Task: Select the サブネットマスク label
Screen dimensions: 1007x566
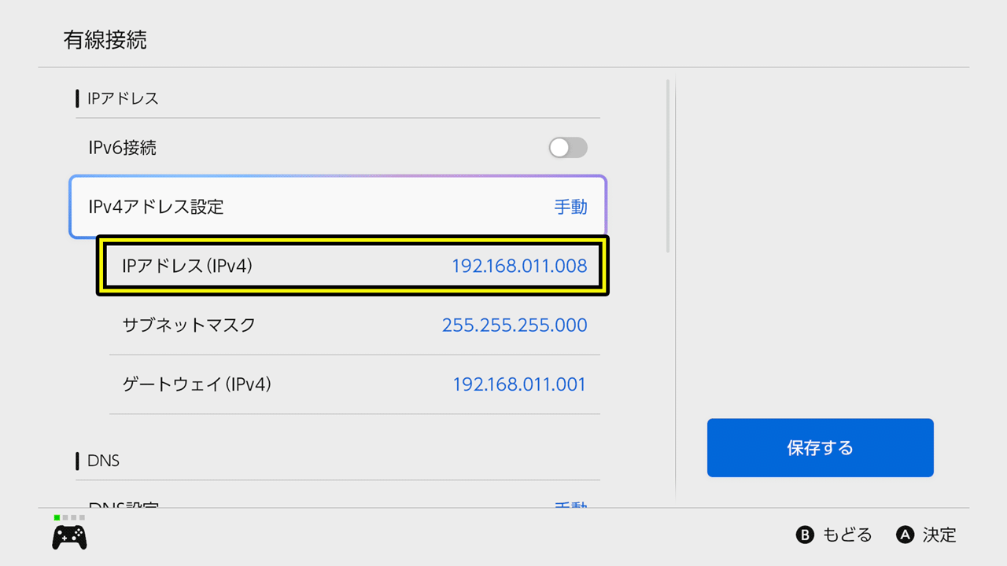Action: pos(189,325)
